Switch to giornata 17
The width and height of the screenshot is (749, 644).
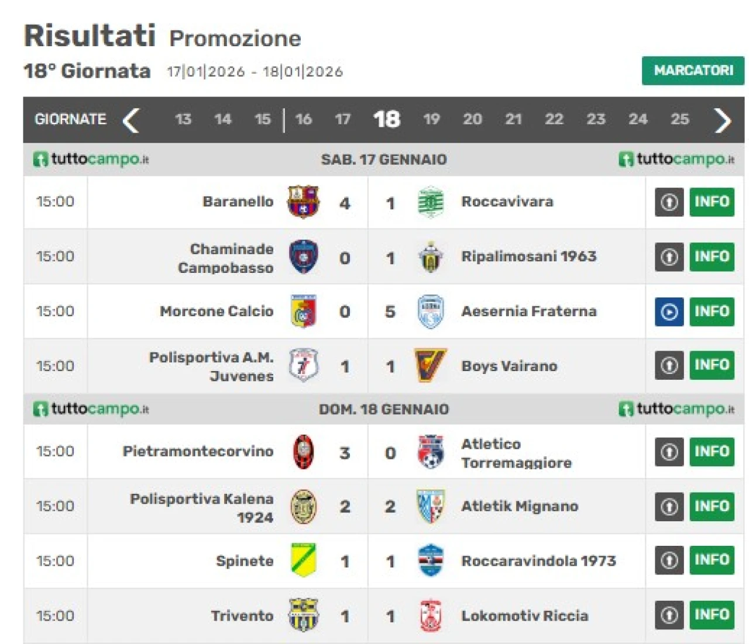342,119
